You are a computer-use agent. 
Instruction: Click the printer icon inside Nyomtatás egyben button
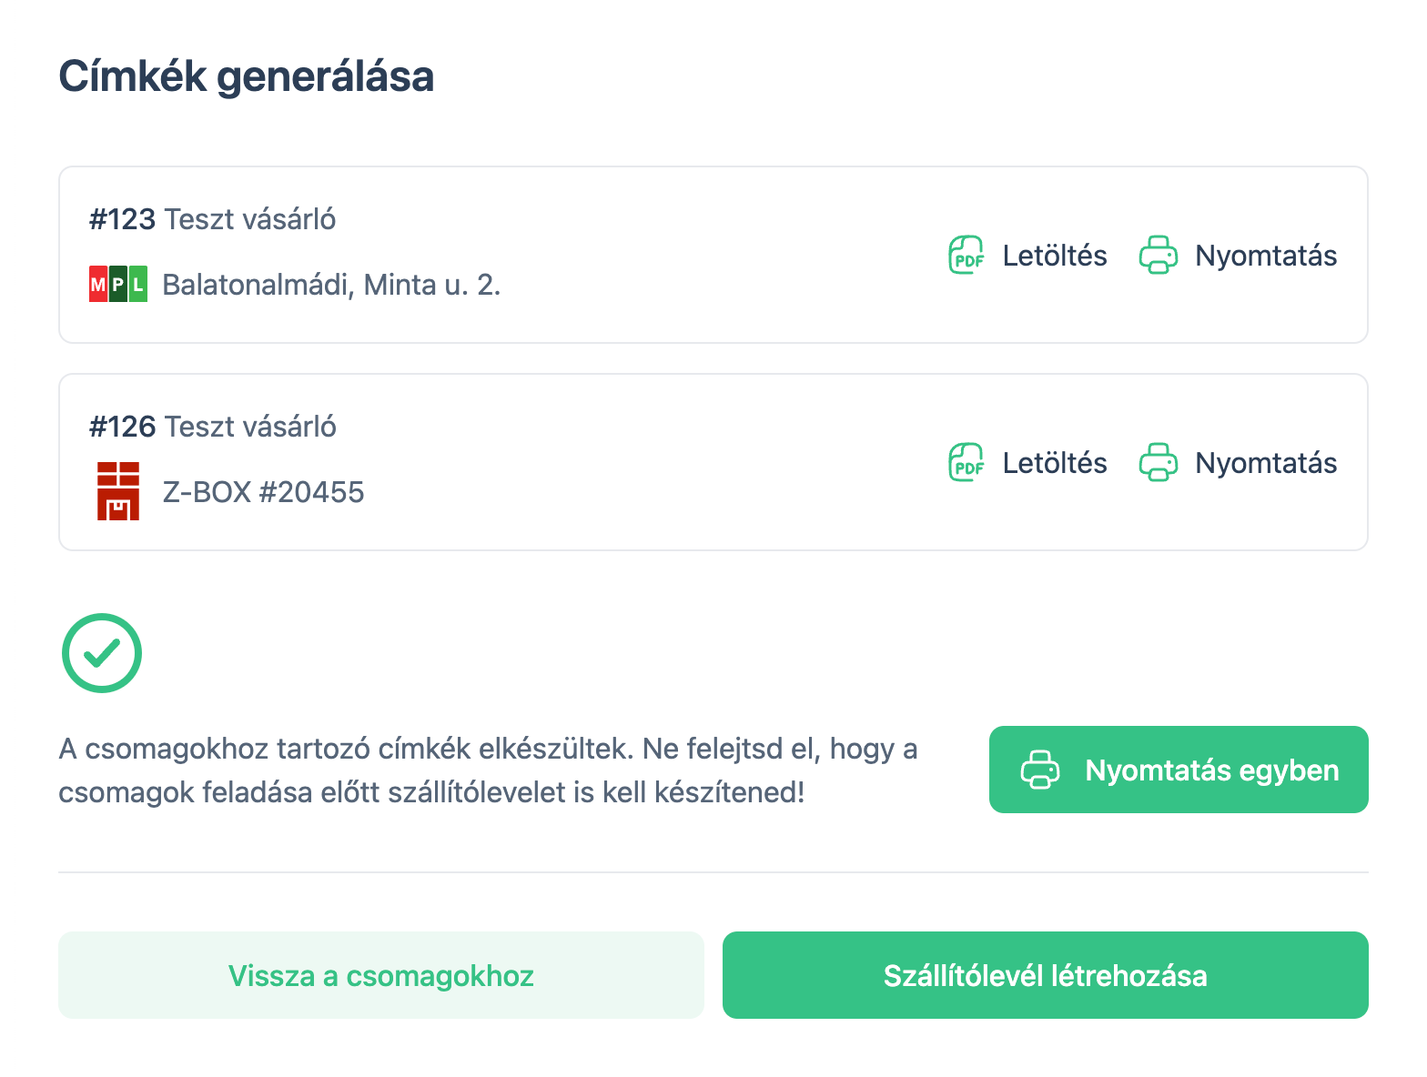(x=1040, y=770)
